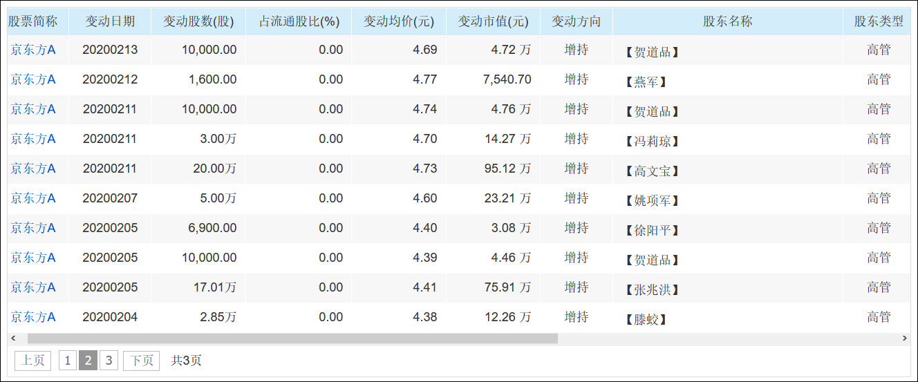
Task: Click 高管 in the 燕军 row
Action: pos(879,79)
